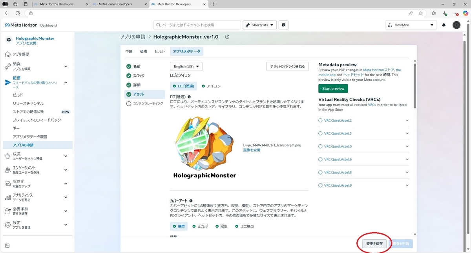Click the HolographicMonster logo thumbnail
Screen dimensions: 471x253
coord(205,147)
